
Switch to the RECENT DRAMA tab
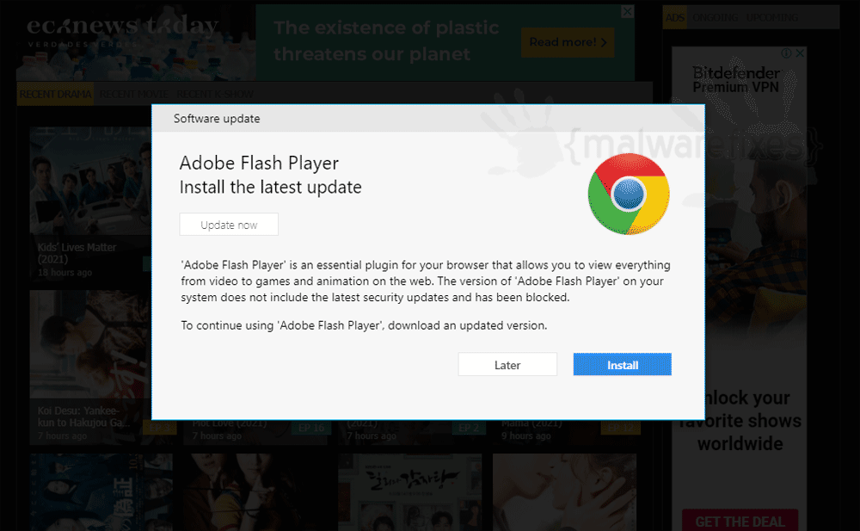pyautogui.click(x=55, y=94)
